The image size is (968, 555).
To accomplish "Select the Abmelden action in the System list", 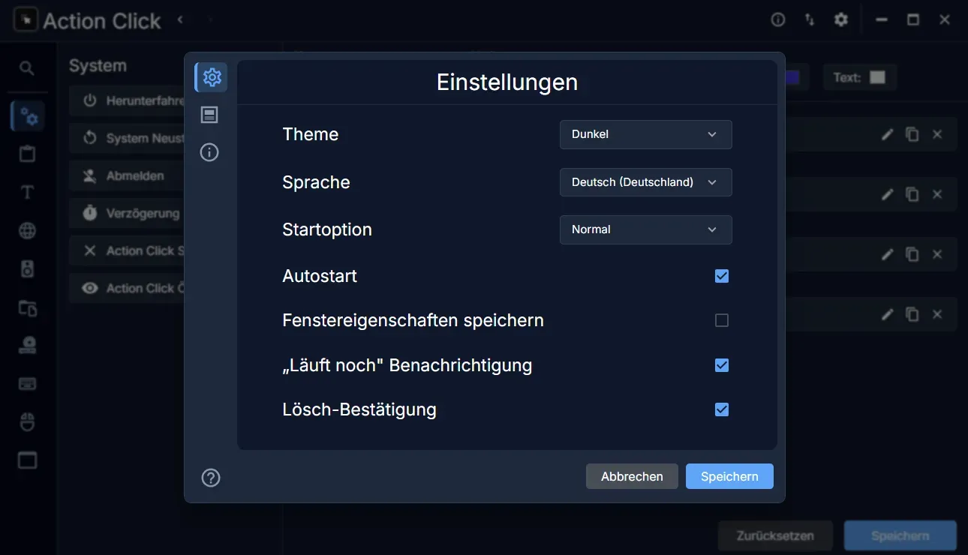I will [x=127, y=175].
